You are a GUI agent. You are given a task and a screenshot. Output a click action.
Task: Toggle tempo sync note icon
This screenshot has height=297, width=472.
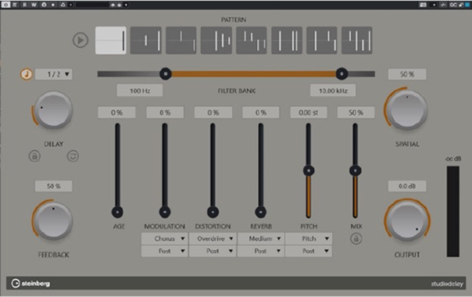pyautogui.click(x=27, y=74)
